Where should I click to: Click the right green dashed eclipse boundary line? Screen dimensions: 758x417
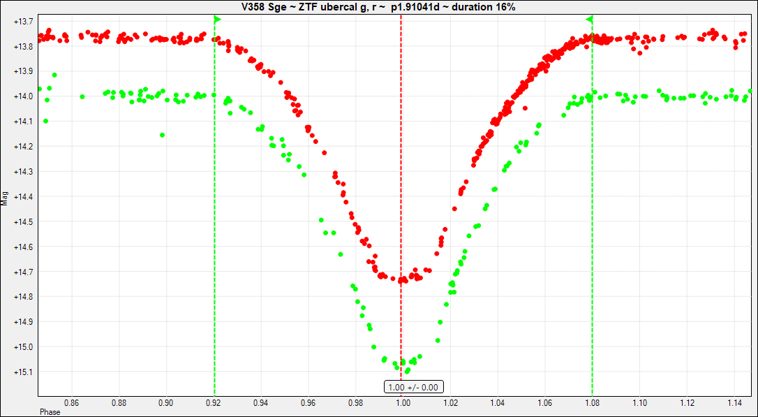[593, 210]
